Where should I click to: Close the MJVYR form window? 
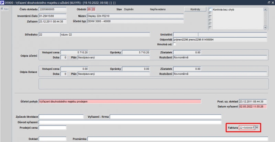[273, 3]
